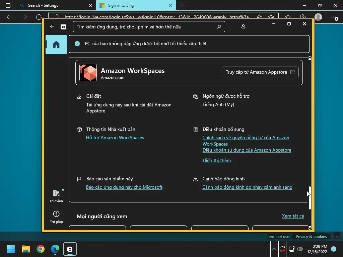Open Trợ giúp help in sidebar

(x=56, y=217)
